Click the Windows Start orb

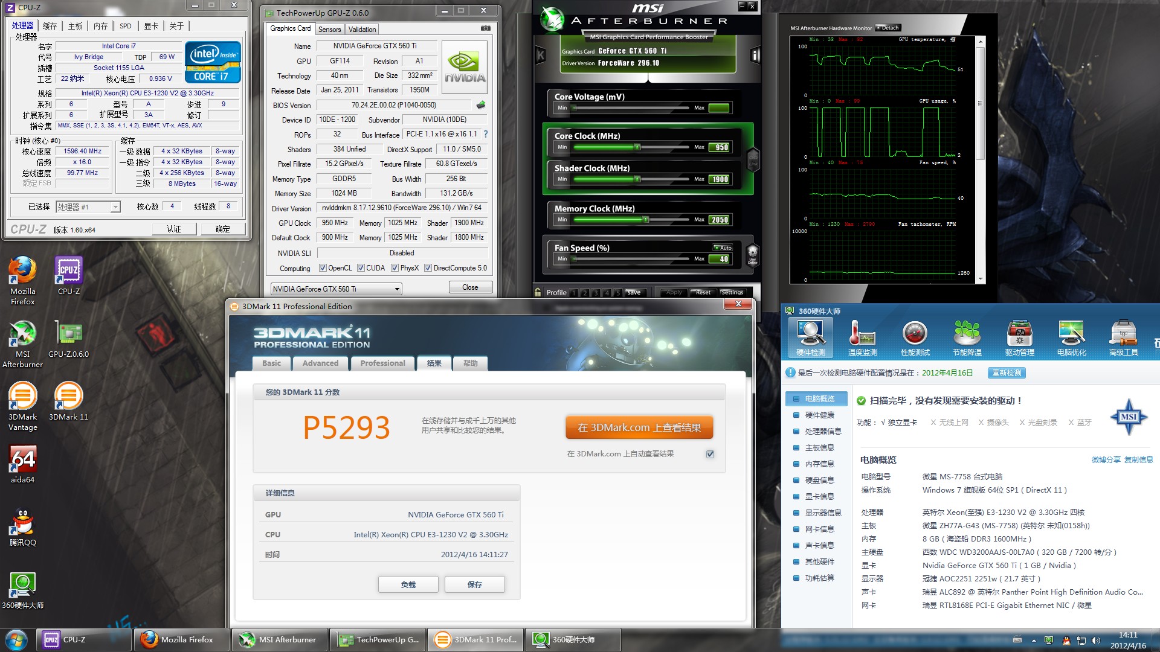click(16, 639)
